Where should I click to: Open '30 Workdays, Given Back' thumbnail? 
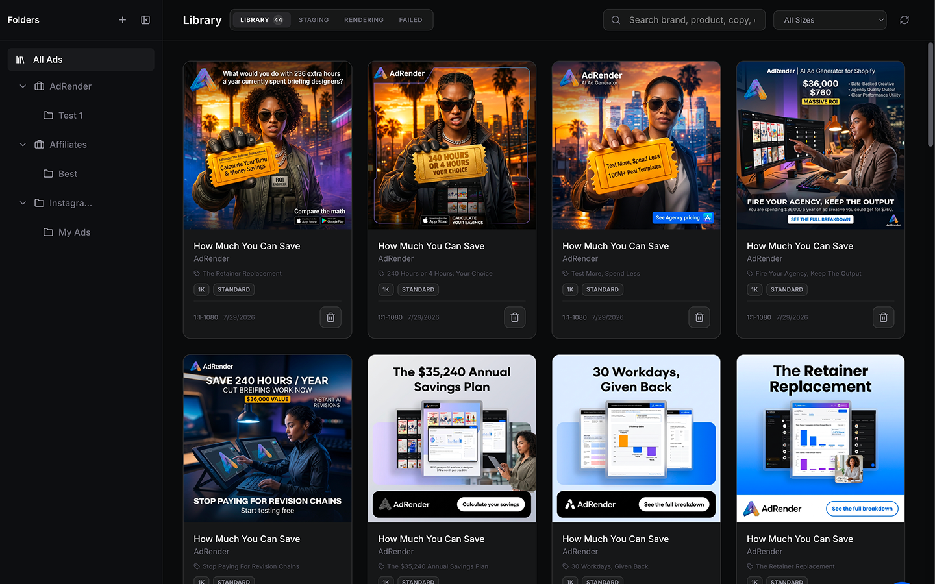(636, 439)
